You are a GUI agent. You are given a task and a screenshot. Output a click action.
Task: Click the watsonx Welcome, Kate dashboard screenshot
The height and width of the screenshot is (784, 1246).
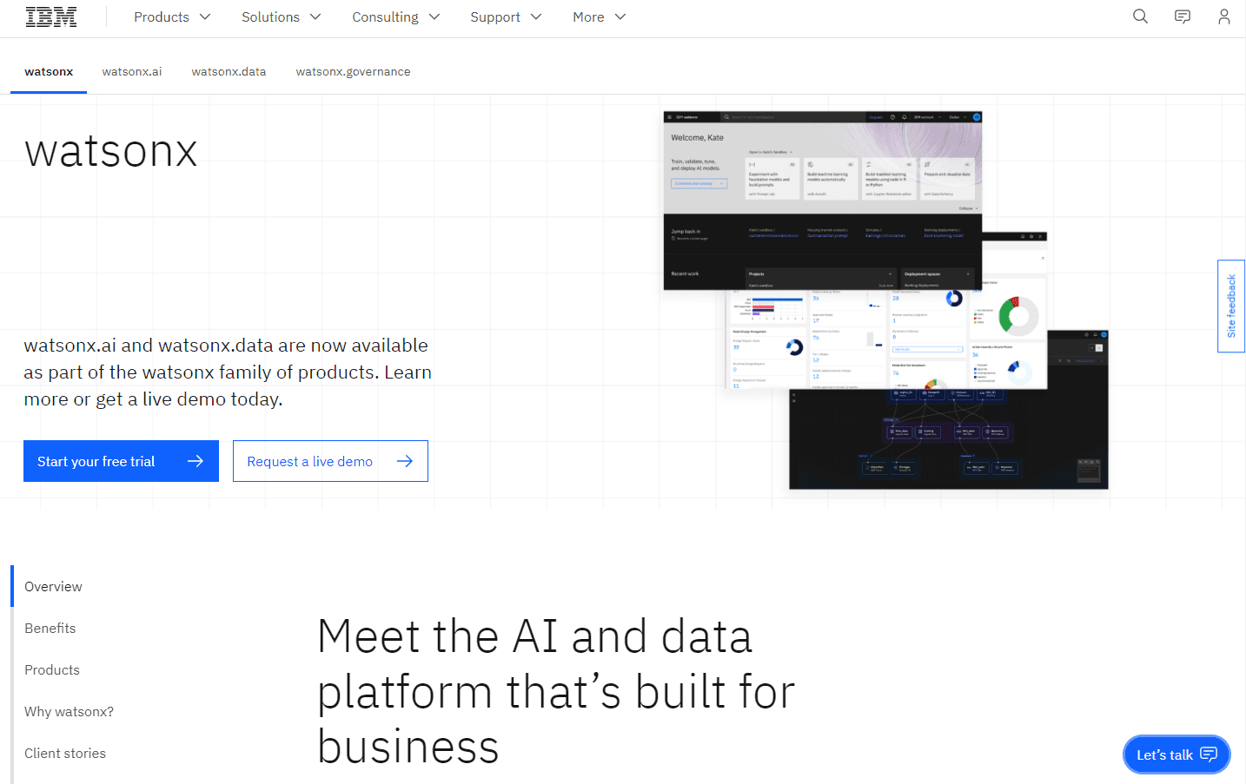click(x=822, y=200)
